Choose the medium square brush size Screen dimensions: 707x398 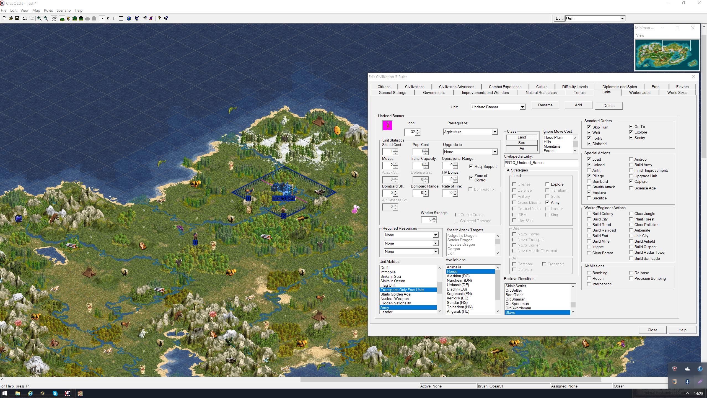115,19
